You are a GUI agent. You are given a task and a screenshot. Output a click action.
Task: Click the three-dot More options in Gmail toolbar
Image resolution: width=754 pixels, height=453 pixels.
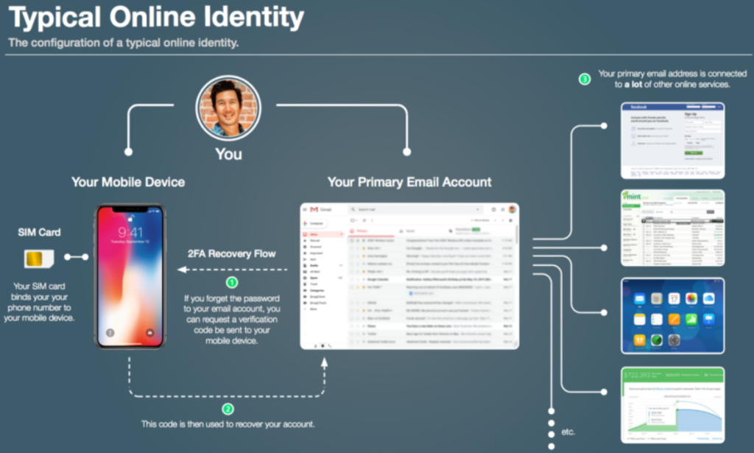372,220
